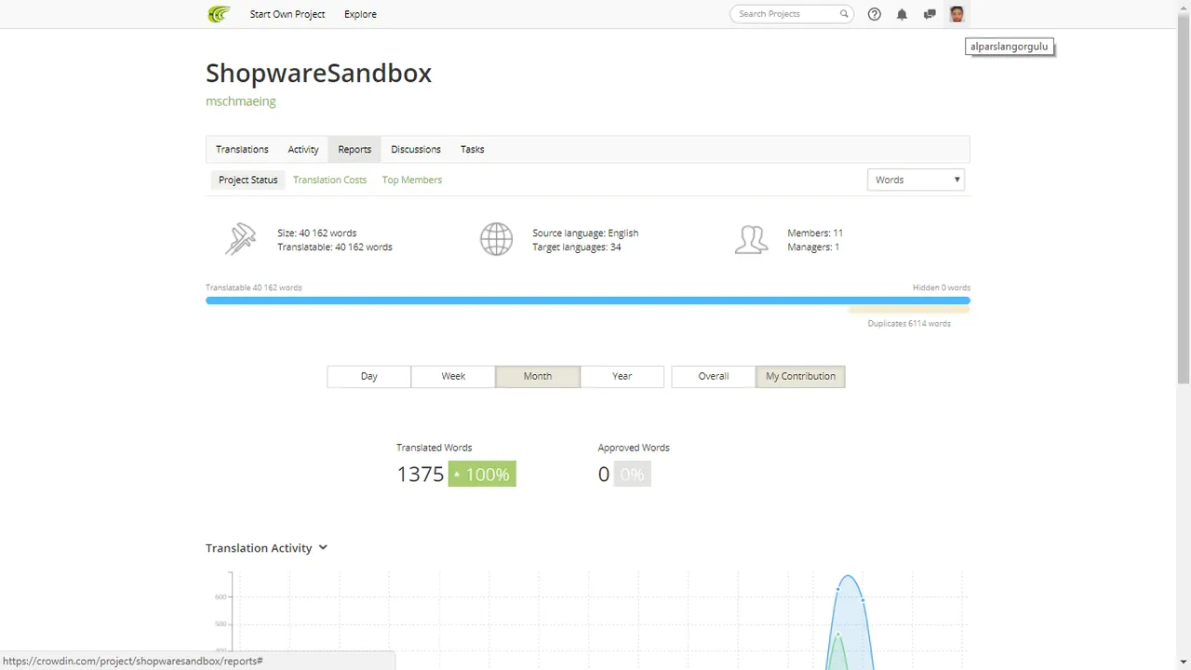1191x670 pixels.
Task: Click the ShopwareSandbox project title
Action: 318,74
